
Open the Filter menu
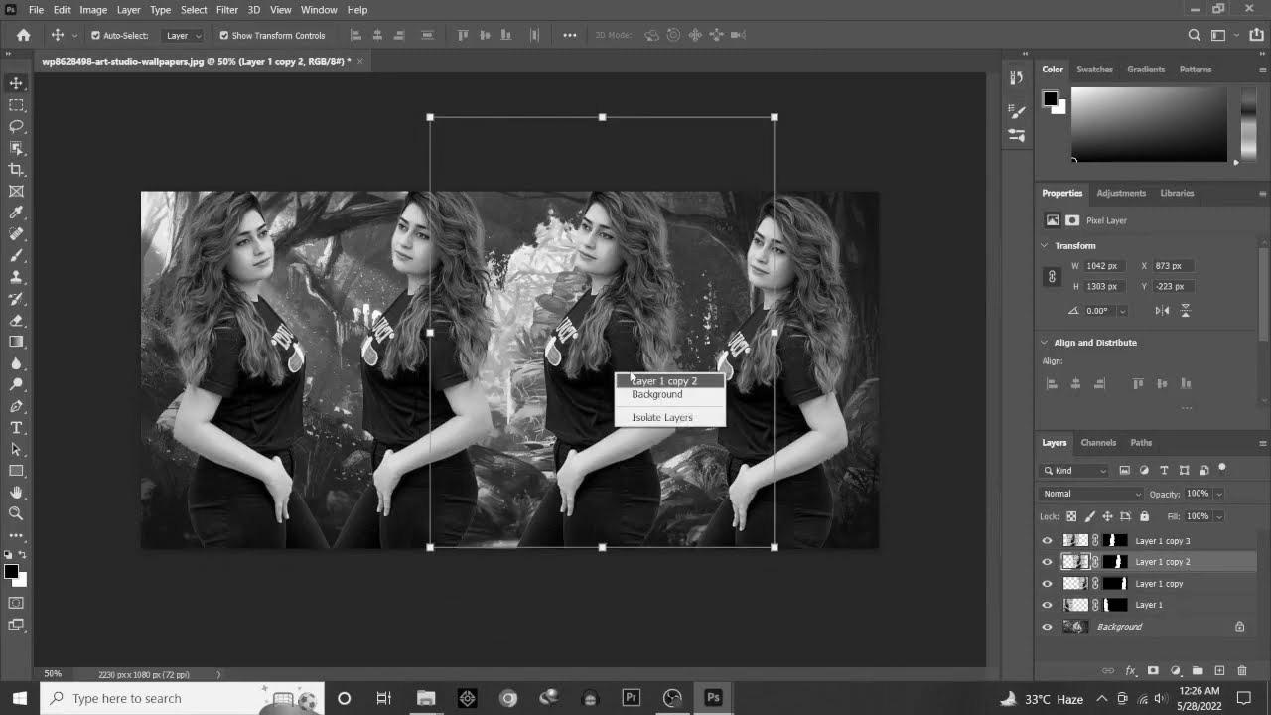pyautogui.click(x=226, y=10)
